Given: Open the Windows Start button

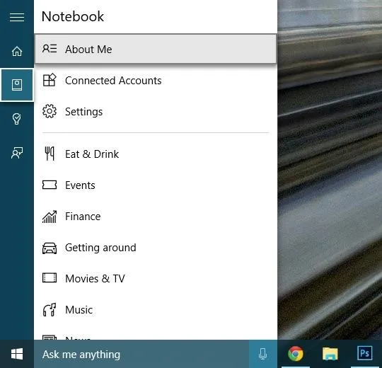Looking at the screenshot, I should (x=17, y=354).
